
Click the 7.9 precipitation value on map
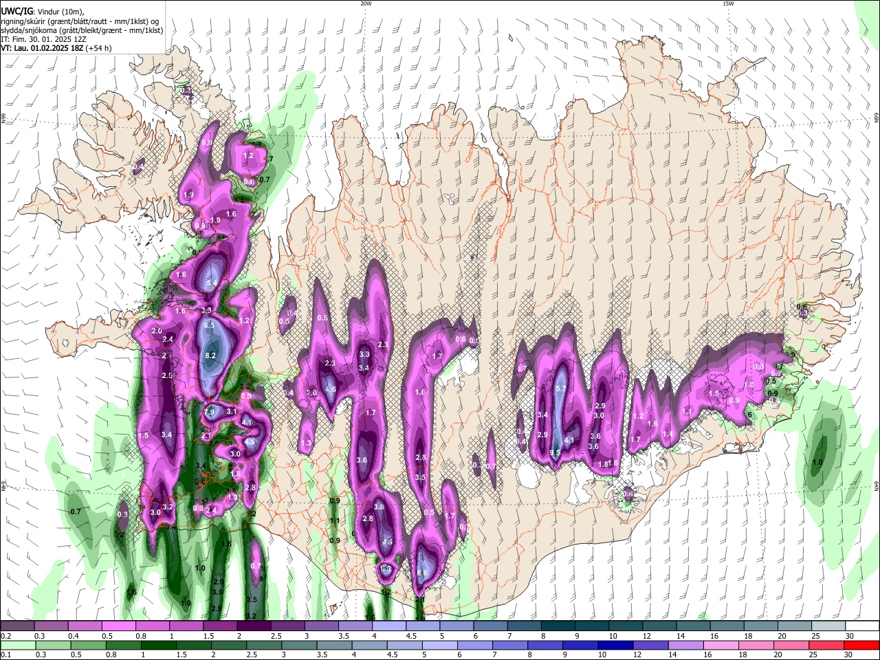(x=210, y=412)
